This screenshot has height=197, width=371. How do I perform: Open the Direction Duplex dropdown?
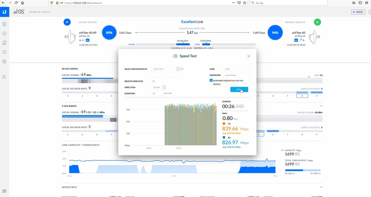pyautogui.click(x=164, y=87)
